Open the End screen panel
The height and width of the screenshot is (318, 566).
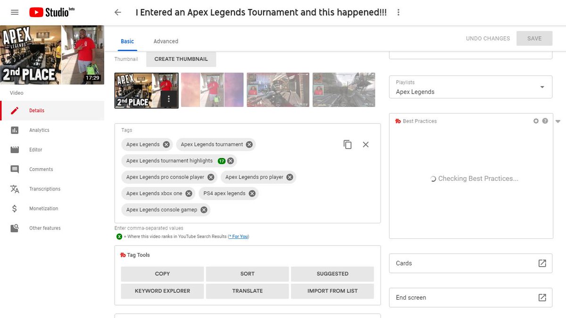click(470, 298)
